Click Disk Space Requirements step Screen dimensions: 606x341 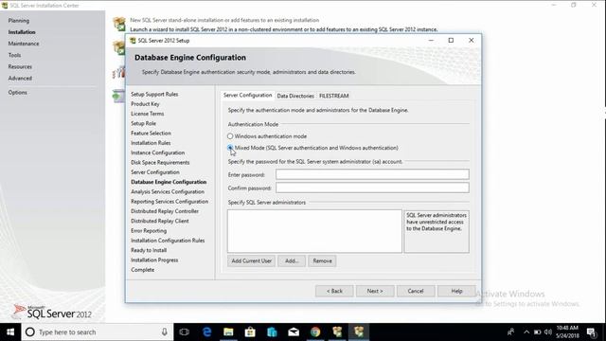point(160,162)
